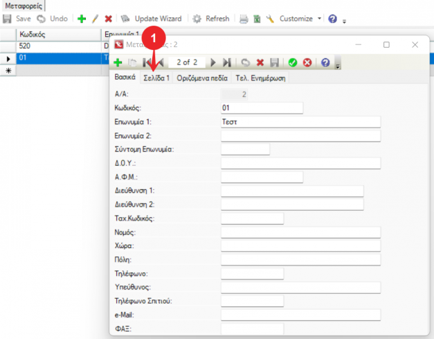This screenshot has height=339, width=434.
Task: Export to Excel icon in main toolbar
Action: pyautogui.click(x=257, y=19)
